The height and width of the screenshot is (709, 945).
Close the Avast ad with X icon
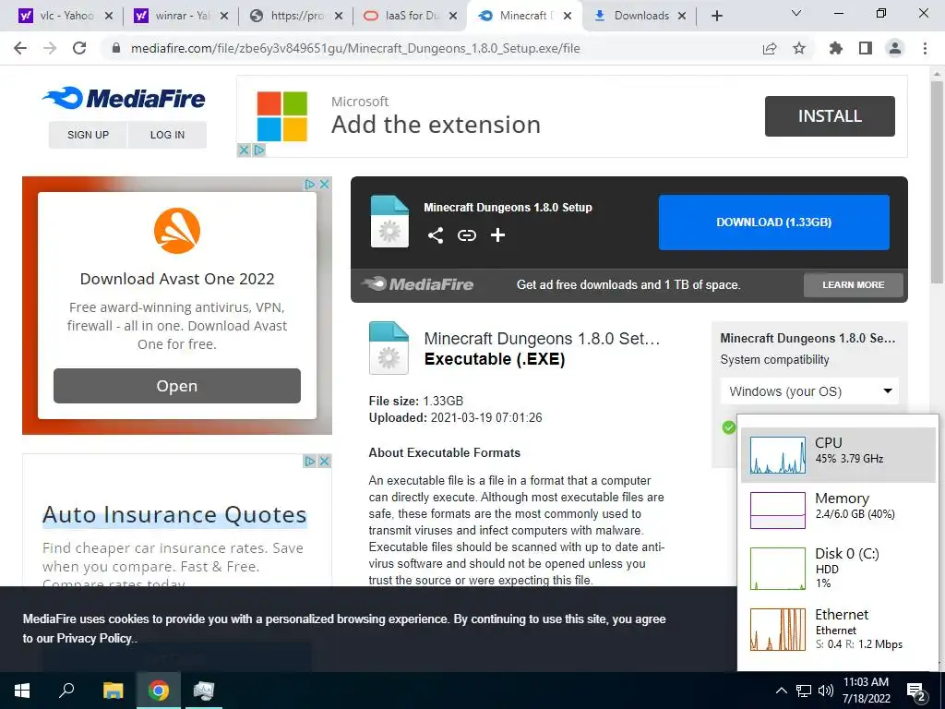(324, 184)
